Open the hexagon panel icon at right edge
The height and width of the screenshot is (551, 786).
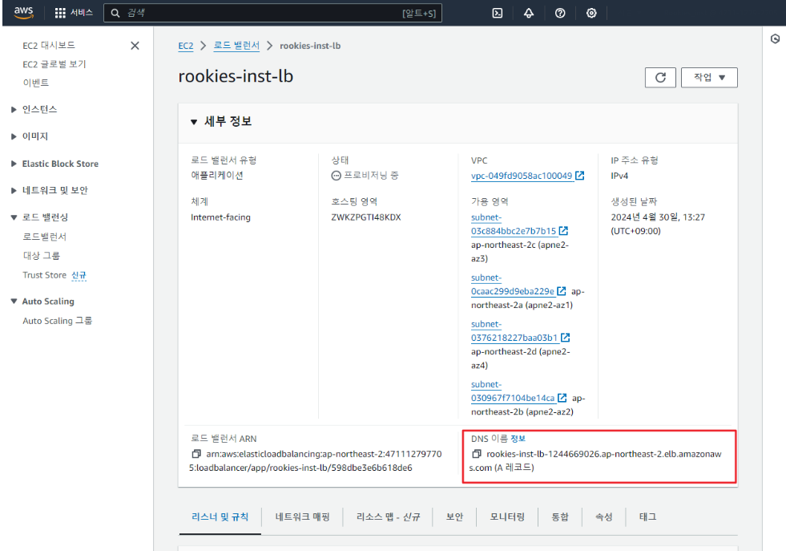pyautogui.click(x=775, y=39)
